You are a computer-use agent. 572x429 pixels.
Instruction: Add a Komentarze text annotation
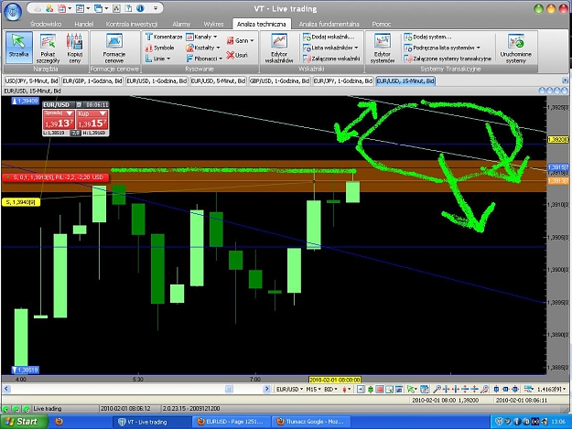(x=164, y=37)
